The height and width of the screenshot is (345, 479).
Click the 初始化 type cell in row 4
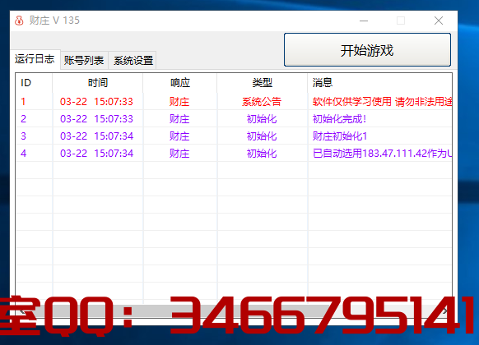pos(262,153)
